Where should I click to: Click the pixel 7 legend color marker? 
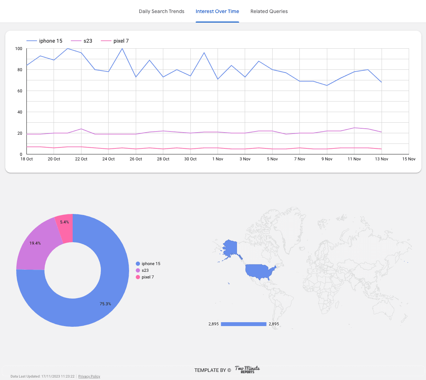(106, 41)
